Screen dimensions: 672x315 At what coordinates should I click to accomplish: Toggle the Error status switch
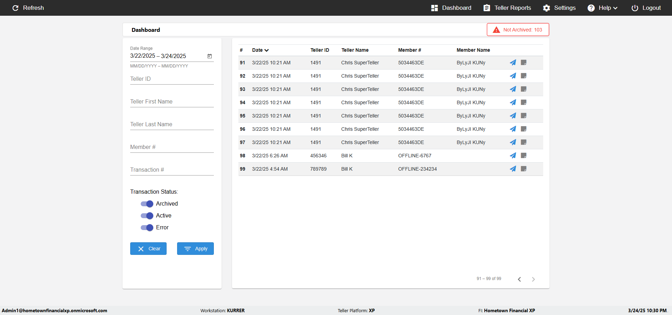[x=147, y=228]
